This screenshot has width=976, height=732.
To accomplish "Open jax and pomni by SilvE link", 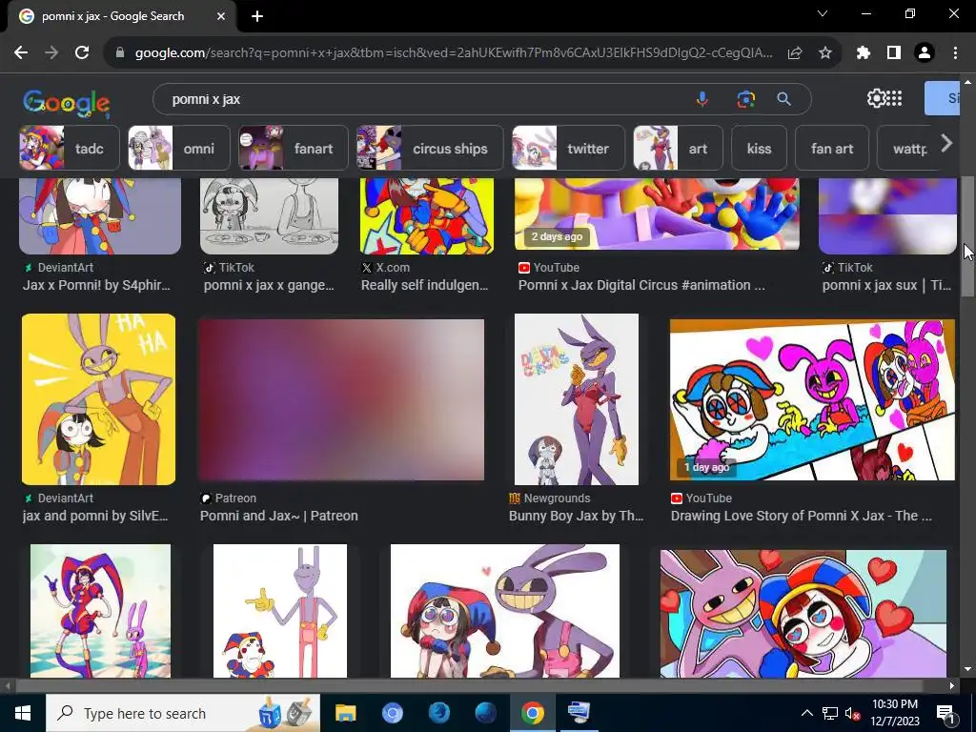I will coord(95,516).
